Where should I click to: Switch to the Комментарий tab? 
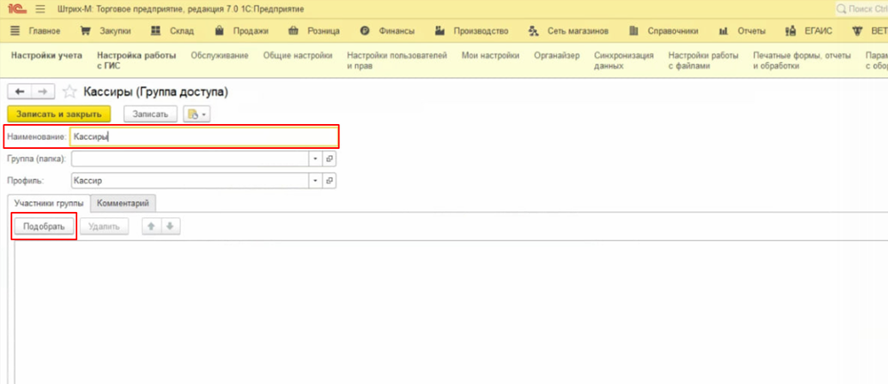click(124, 203)
